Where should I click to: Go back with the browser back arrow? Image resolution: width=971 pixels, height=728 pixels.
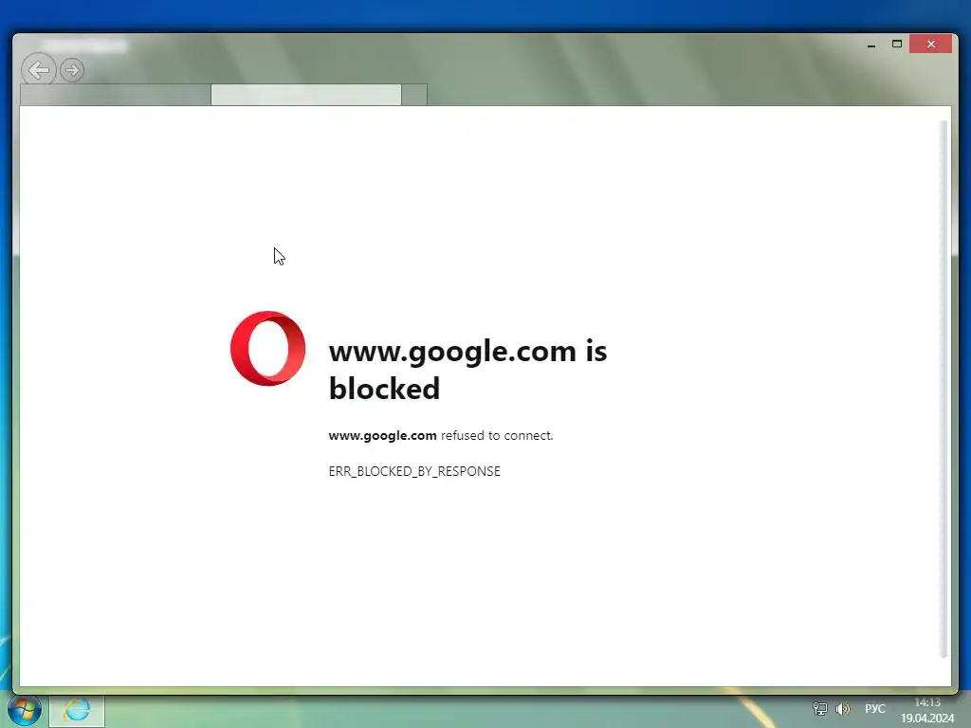click(x=38, y=70)
